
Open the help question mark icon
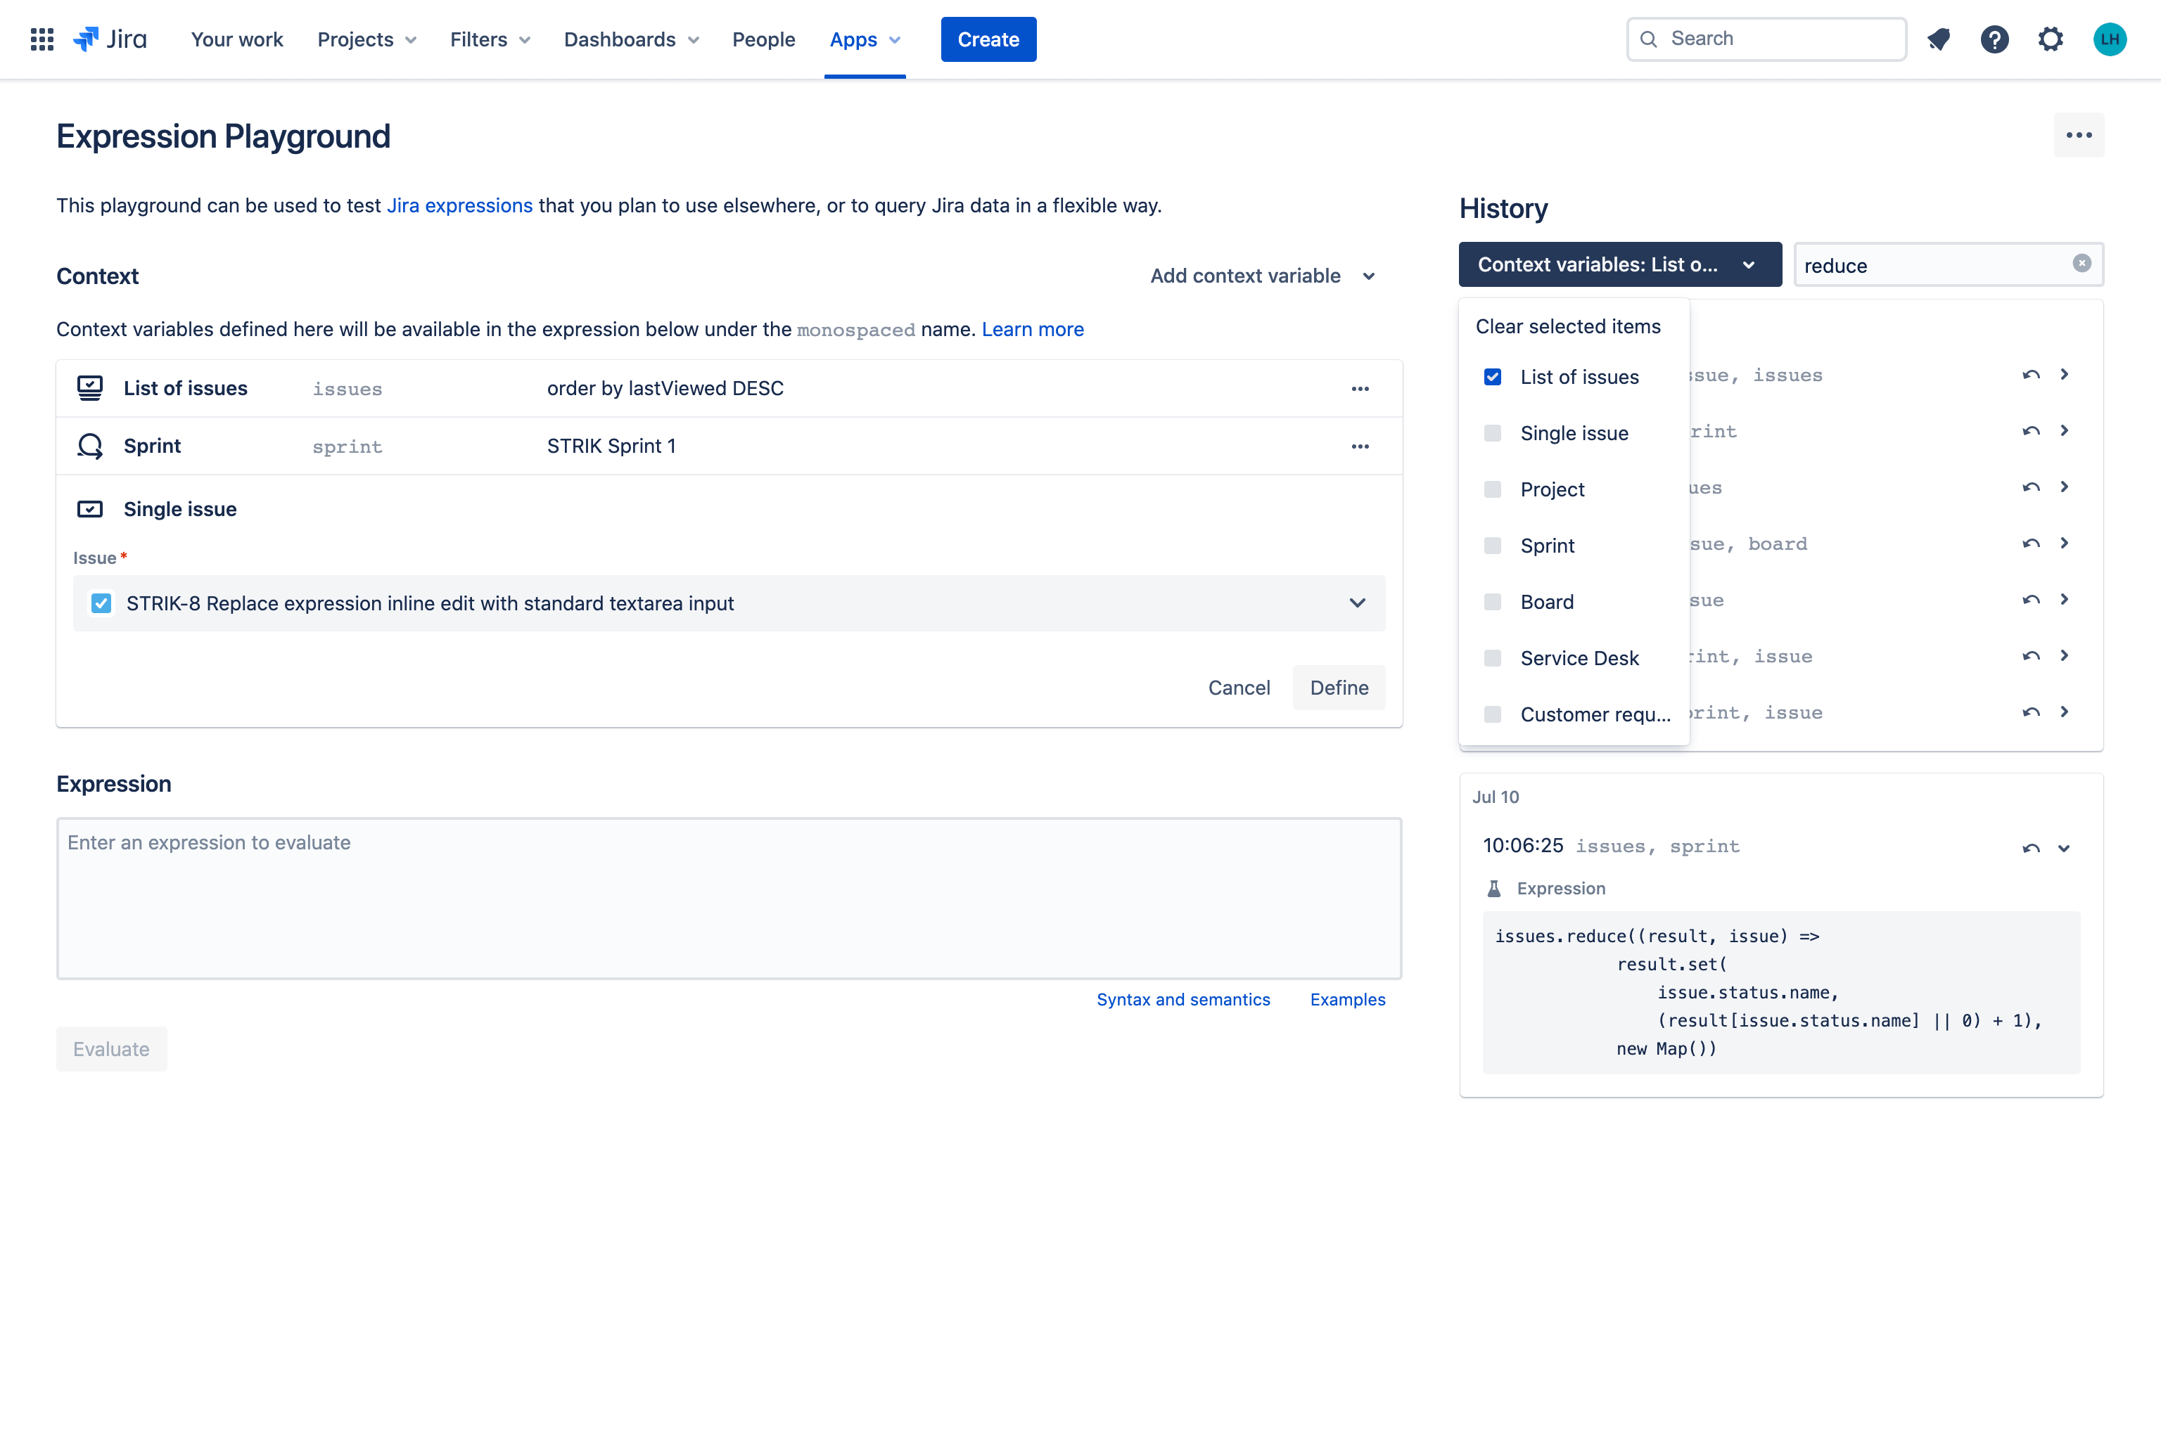tap(1994, 39)
